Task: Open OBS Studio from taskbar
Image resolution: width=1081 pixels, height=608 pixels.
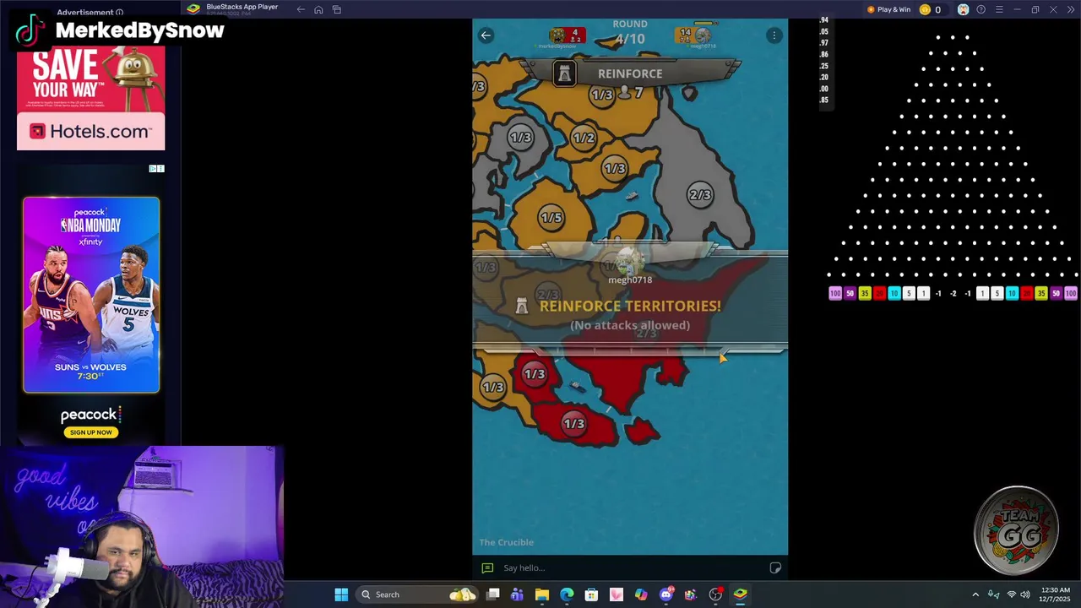Action: [x=715, y=594]
